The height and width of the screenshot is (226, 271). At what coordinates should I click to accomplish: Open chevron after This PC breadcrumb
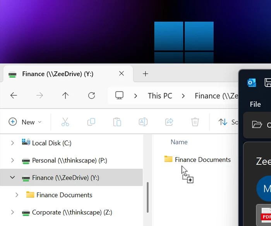[183, 96]
